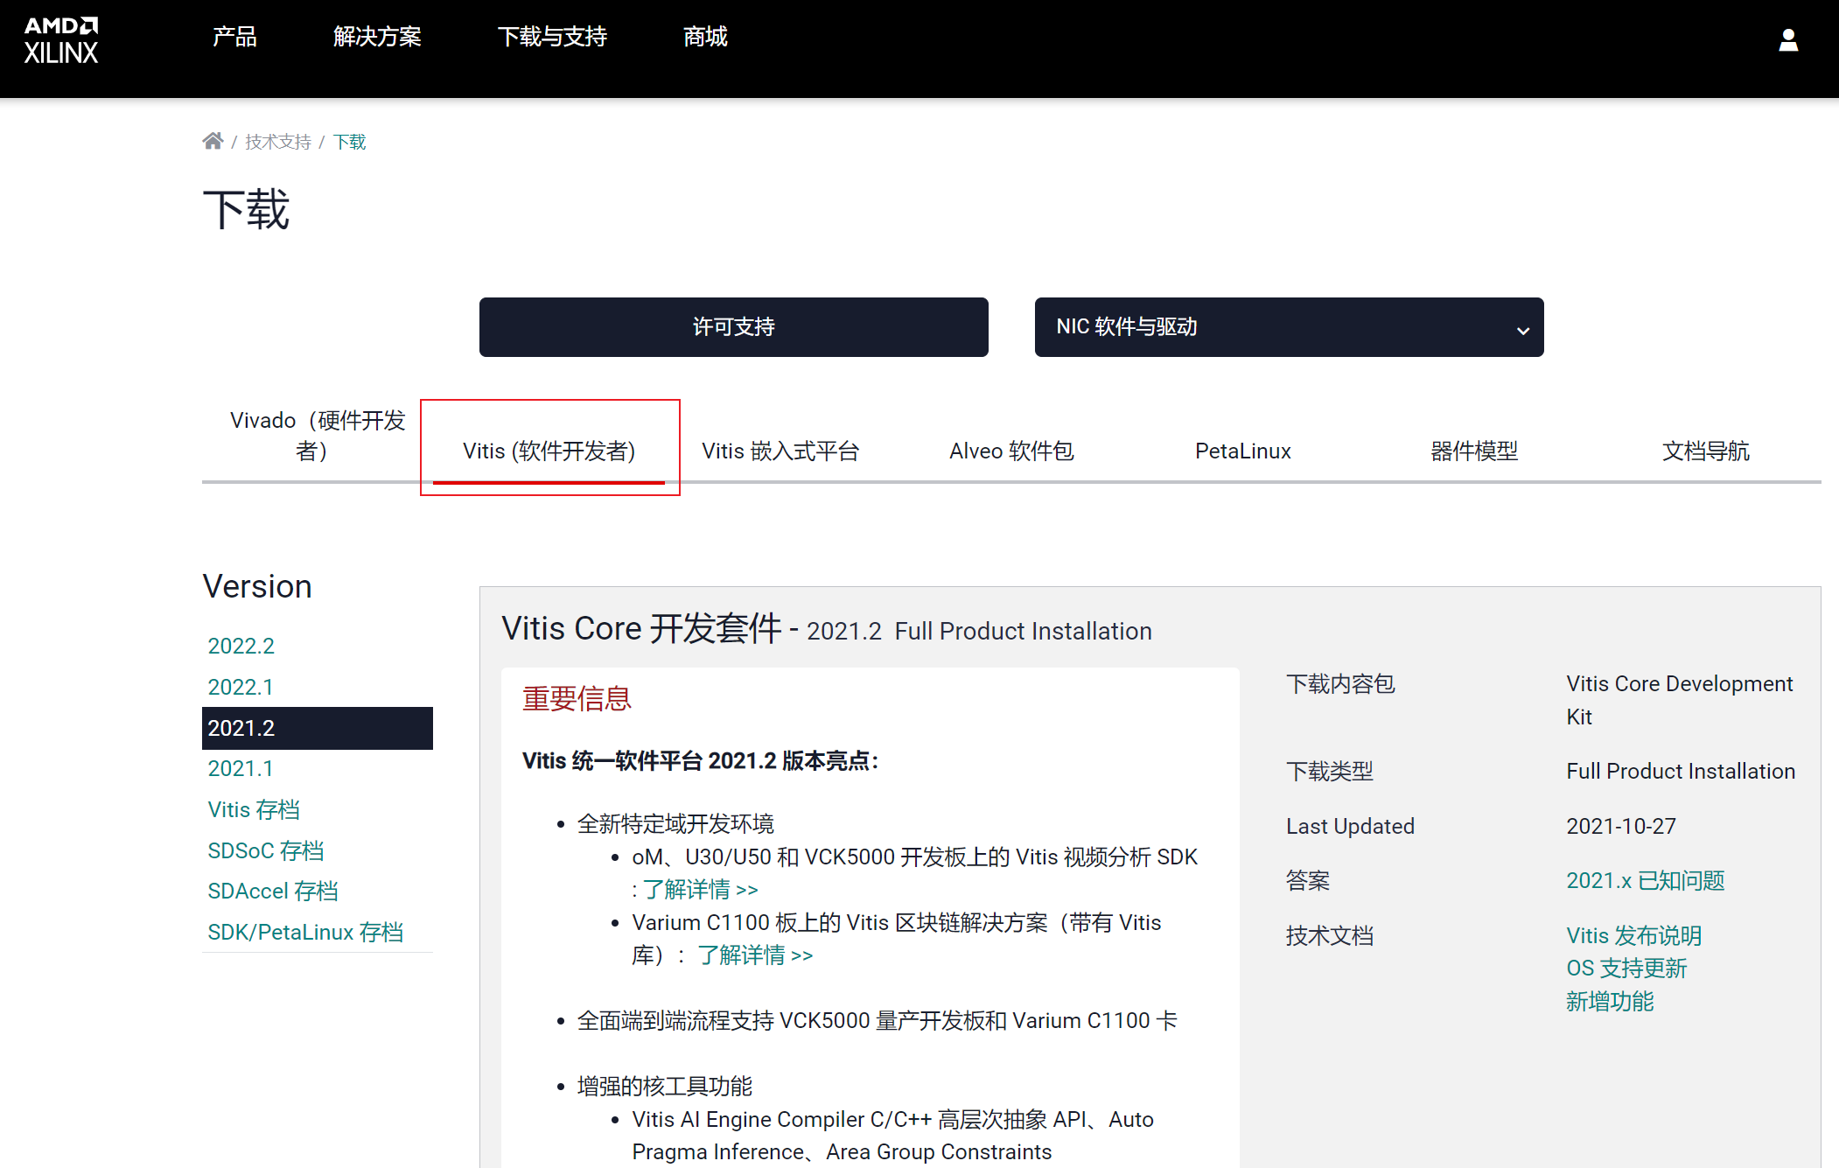This screenshot has height=1168, width=1839.
Task: Open the 商城 navigation item
Action: point(705,37)
